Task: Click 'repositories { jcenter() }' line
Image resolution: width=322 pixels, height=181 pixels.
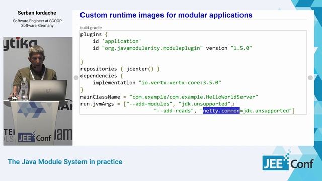Action: click(x=120, y=69)
